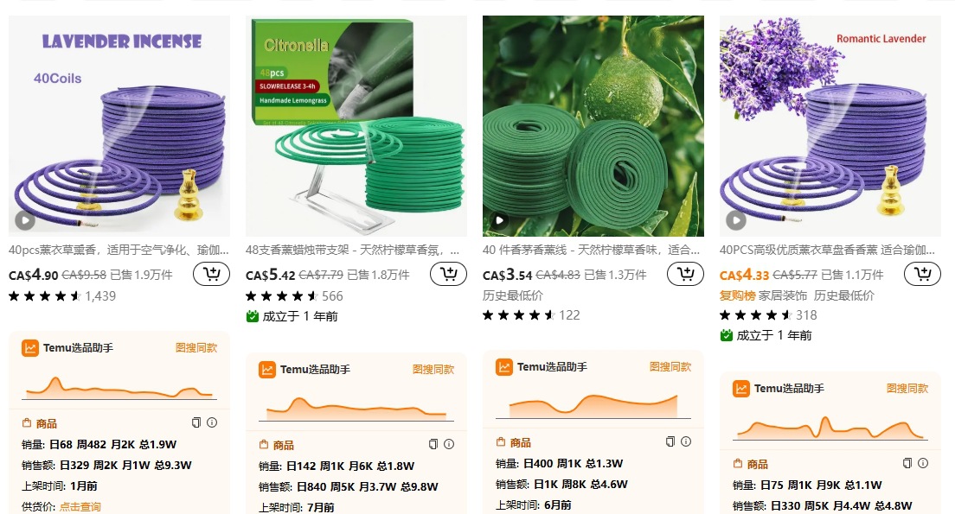Play video on Romantic Lavender image
This screenshot has height=514, width=955.
tap(736, 220)
